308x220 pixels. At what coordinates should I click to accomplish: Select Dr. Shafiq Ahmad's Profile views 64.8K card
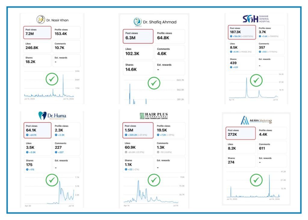(x=170, y=36)
